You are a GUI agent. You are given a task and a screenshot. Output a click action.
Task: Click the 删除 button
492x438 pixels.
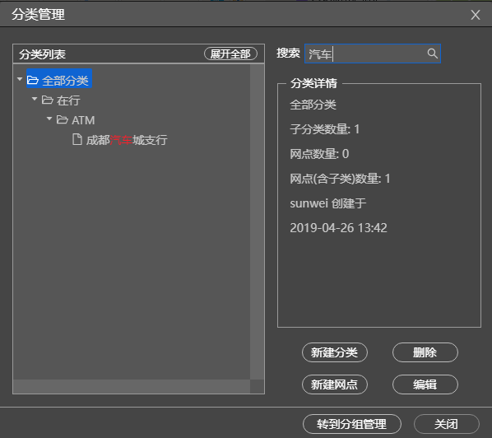point(425,352)
